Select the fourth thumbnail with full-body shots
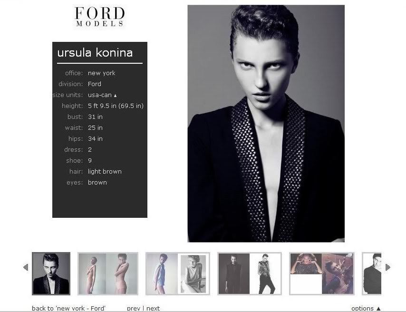 tap(249, 273)
